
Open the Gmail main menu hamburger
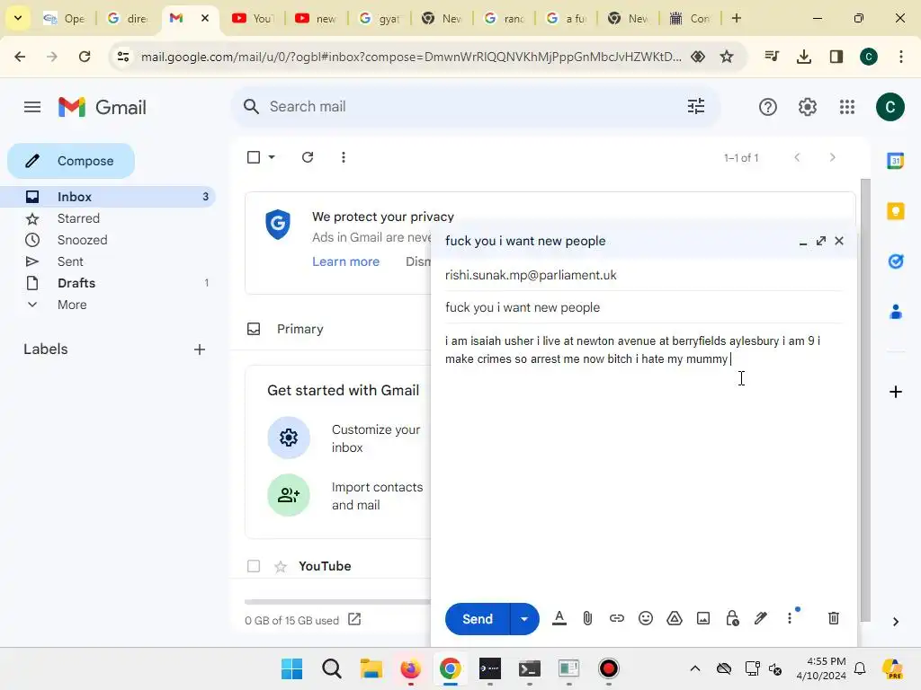[x=32, y=107]
